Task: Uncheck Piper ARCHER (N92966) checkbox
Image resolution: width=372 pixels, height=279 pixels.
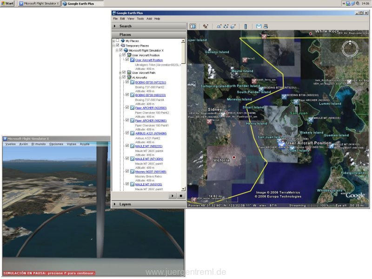Action: [127, 120]
